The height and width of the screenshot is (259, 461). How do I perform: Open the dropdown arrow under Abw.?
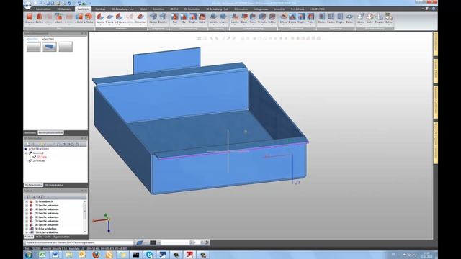pyautogui.click(x=361, y=24)
